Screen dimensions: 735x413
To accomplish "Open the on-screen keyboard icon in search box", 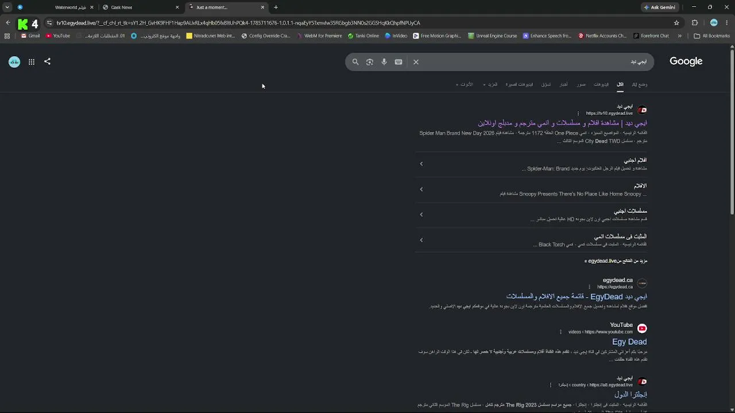I will pos(399,62).
